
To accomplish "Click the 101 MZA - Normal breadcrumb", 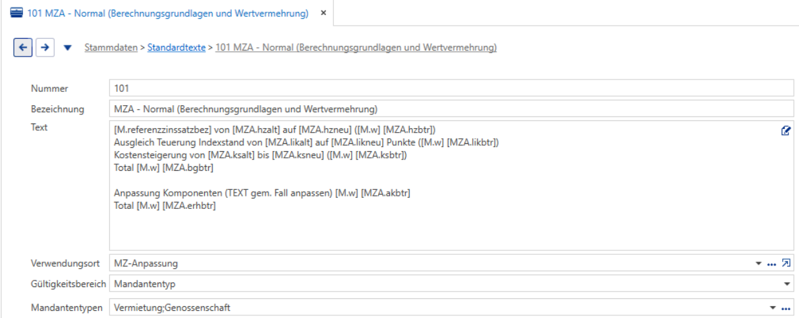I will point(356,48).
